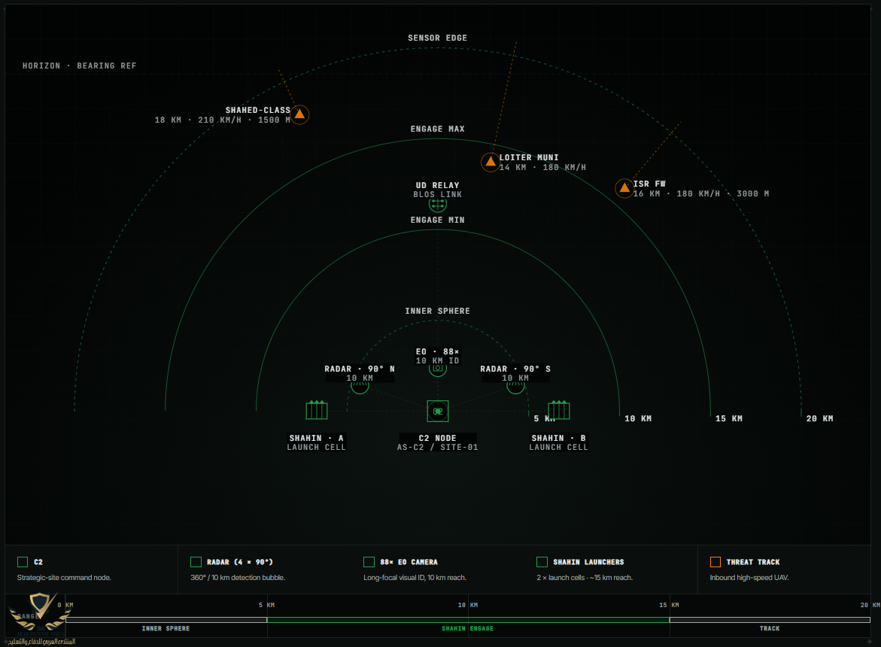Viewport: 881px width, 647px height.
Task: Click the C2 NODE label
Action: [438, 438]
